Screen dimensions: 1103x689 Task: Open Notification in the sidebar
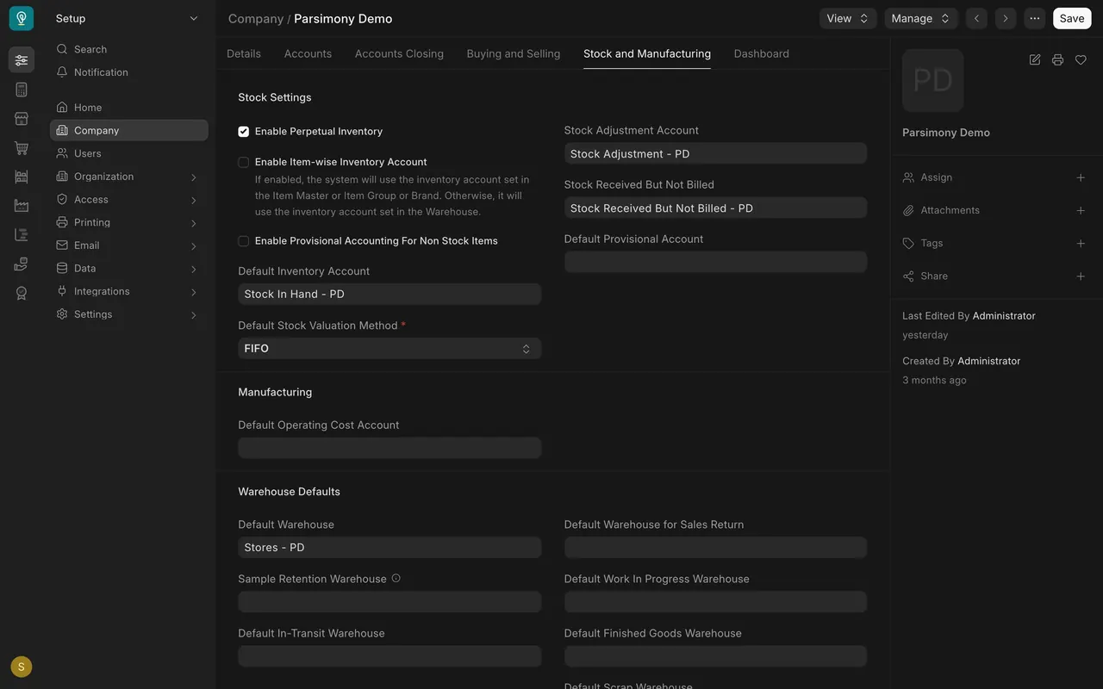(x=129, y=72)
